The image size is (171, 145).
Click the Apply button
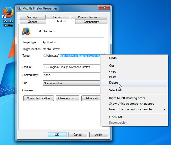tap(99, 135)
